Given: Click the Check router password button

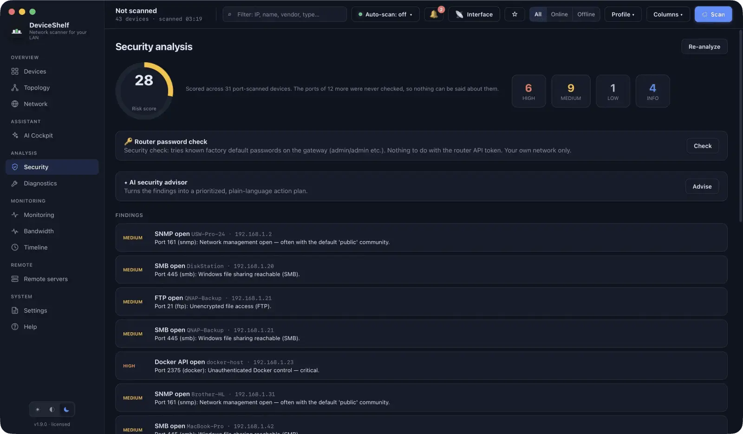Looking at the screenshot, I should pyautogui.click(x=703, y=146).
